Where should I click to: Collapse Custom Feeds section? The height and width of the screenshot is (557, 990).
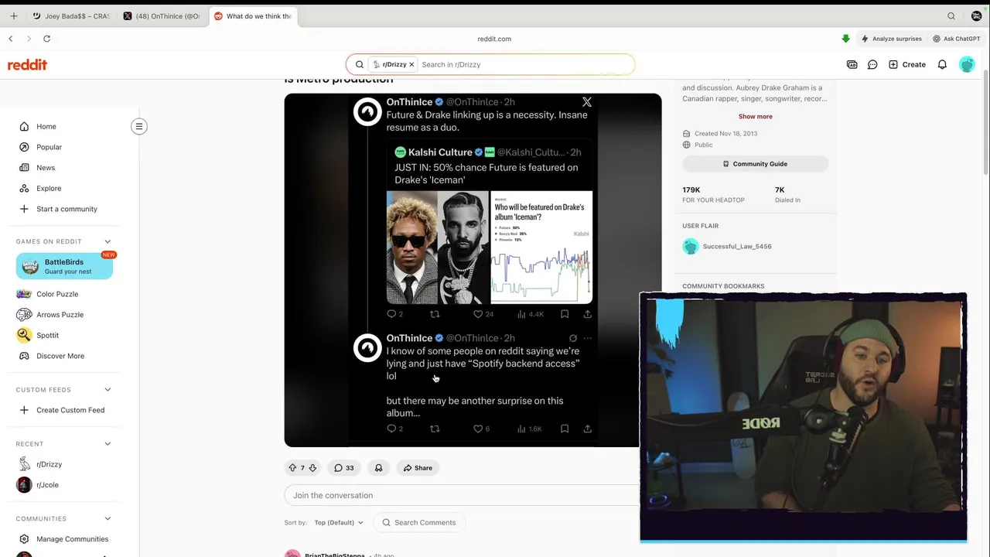(108, 390)
